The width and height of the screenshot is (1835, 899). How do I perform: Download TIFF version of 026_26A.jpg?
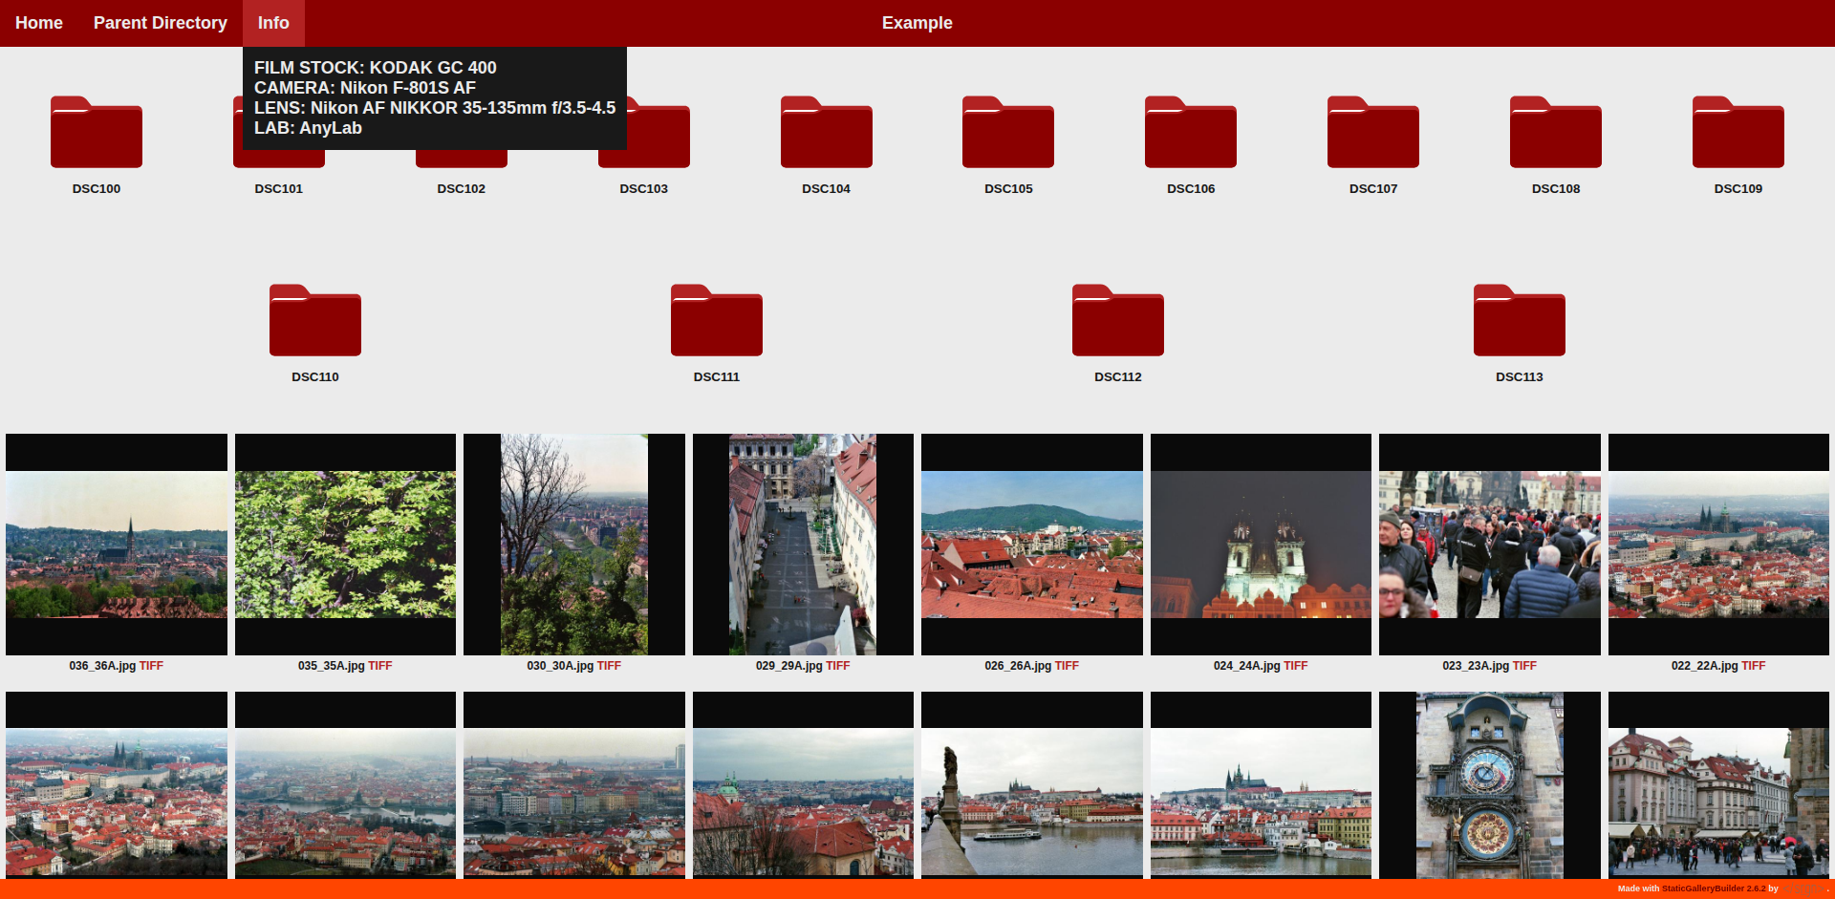pos(1067,666)
